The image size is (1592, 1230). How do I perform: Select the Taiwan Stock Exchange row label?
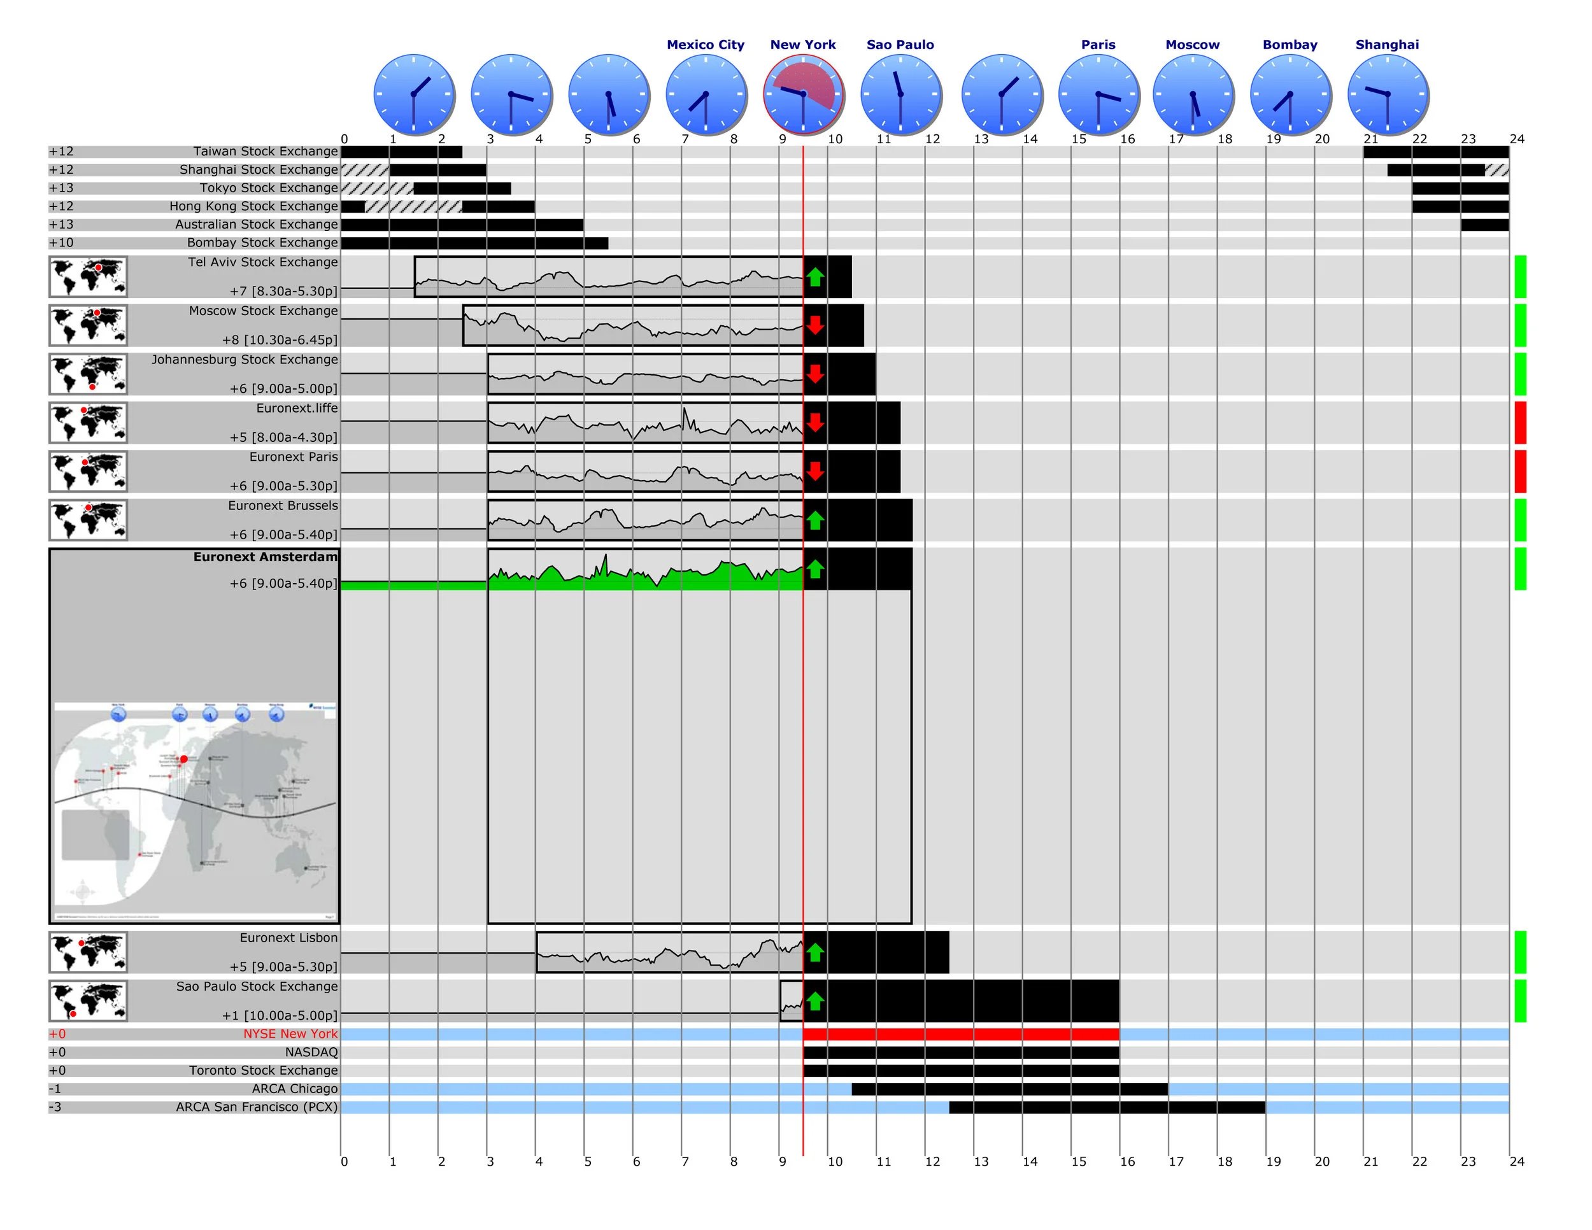(266, 152)
